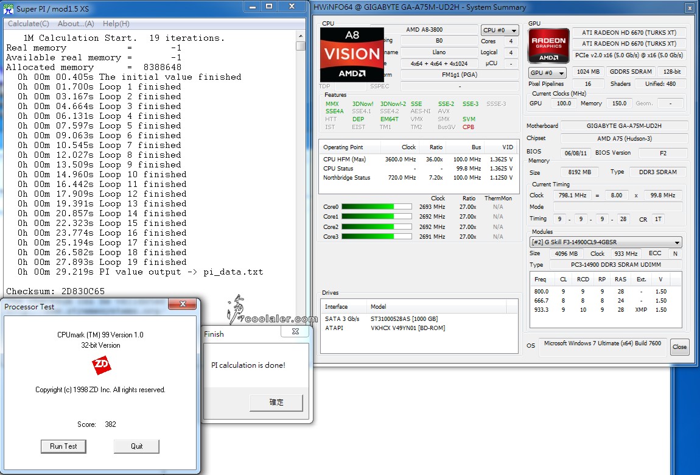Click the Operating Point column header

[x=349, y=147]
